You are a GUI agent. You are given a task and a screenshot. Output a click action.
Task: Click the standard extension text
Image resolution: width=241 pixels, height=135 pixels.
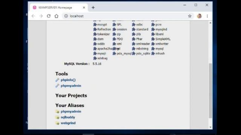pos(142,29)
